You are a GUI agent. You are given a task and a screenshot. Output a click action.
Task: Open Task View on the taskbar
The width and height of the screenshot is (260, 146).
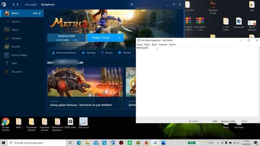pyautogui.click(x=70, y=143)
